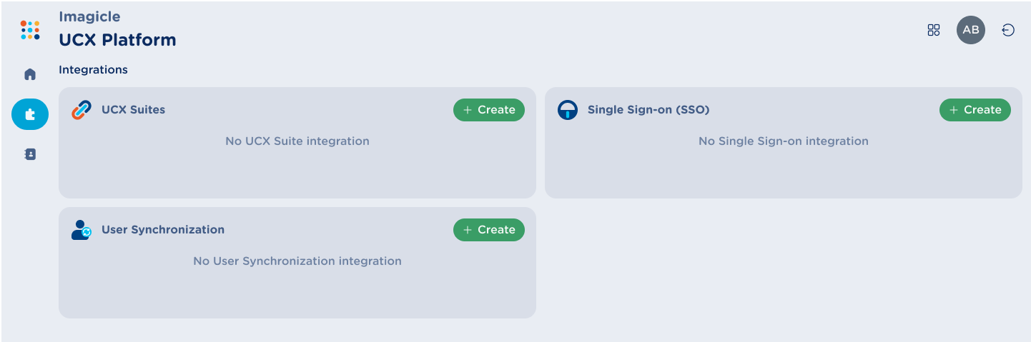Viewport: 1031px width, 342px height.
Task: Click the UCX Platform title
Action: pyautogui.click(x=117, y=40)
